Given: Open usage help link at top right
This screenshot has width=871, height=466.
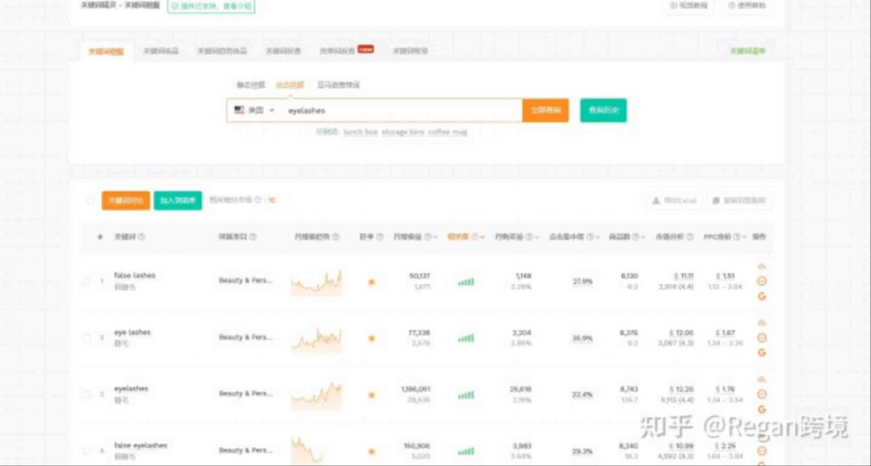Looking at the screenshot, I should tap(747, 5).
